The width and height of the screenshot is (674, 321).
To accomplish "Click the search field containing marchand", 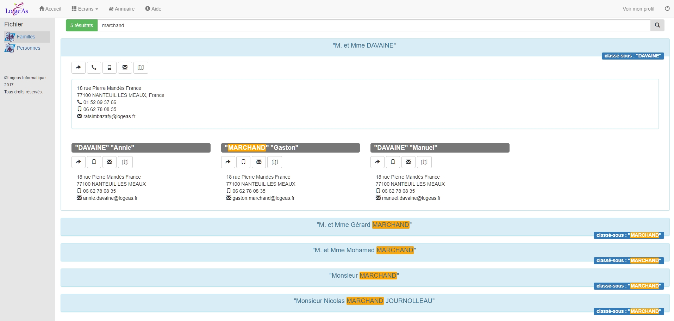I will 373,25.
